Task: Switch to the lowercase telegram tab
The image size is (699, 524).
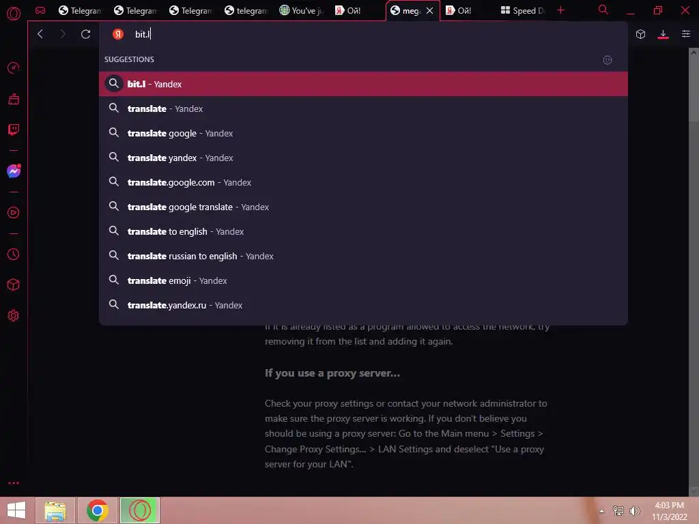Action: pyautogui.click(x=246, y=11)
